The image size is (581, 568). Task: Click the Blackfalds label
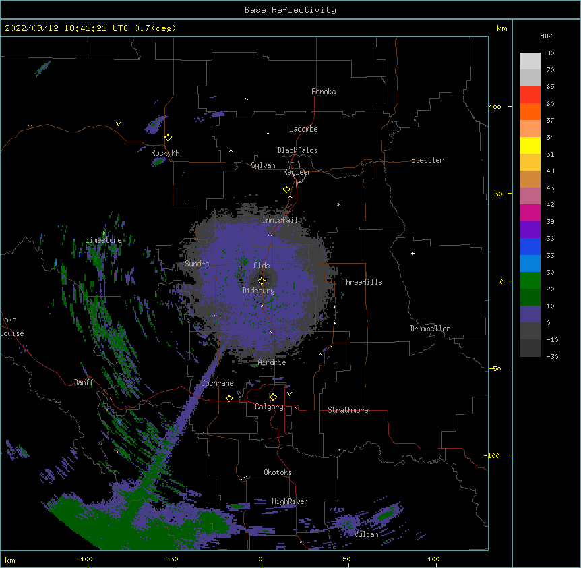[x=297, y=150]
